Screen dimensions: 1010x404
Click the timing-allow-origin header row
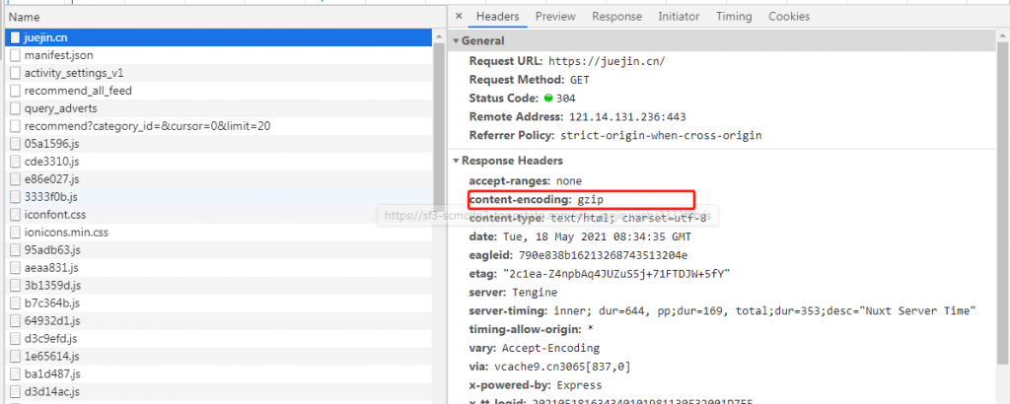point(532,329)
